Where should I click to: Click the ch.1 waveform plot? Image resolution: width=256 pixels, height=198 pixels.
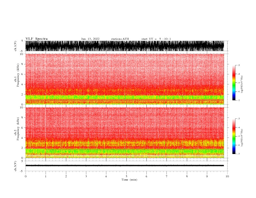tap(124, 46)
